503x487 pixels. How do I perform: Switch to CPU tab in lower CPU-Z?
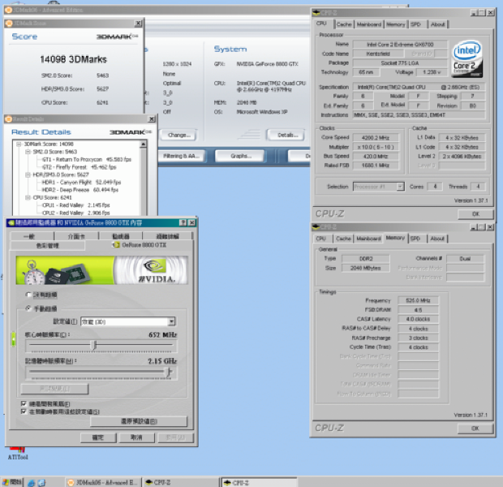[320, 239]
